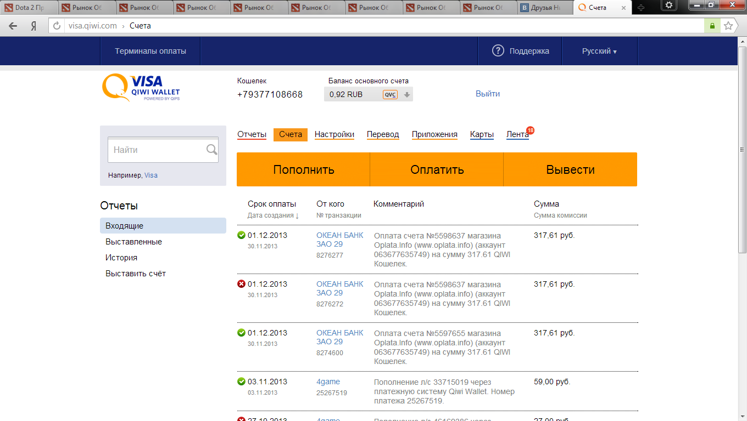Log out with the Выйти link
Screen dimensions: 747x421
coord(488,94)
